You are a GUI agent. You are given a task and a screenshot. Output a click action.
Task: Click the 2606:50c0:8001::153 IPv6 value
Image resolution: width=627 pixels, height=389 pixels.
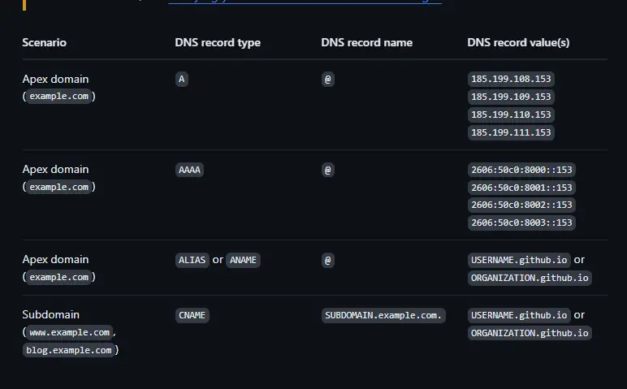pyautogui.click(x=521, y=188)
